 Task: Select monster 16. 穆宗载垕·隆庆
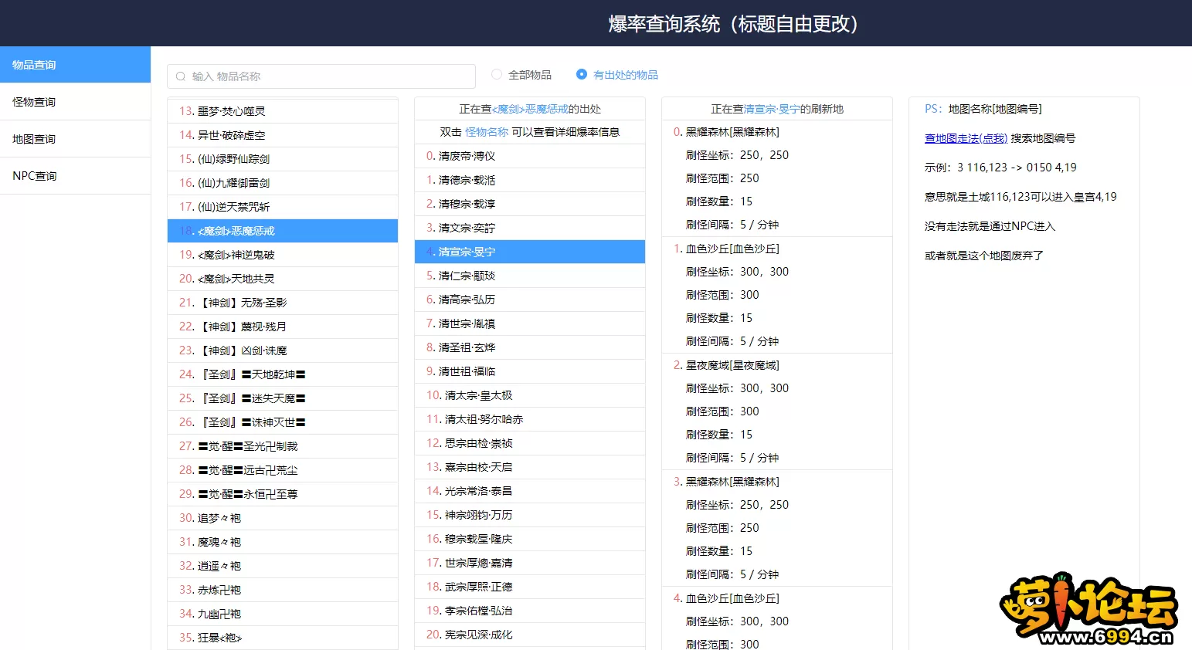[530, 539]
